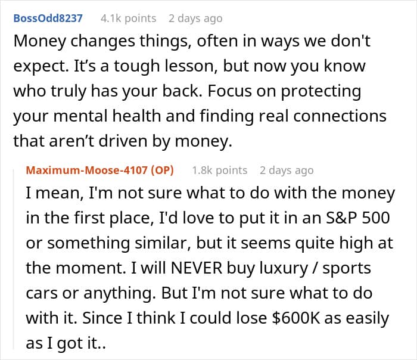Screen dimensions: 417x360
Task: Click the '(OP)' tag beside Maximum-Moose-4107
Action: [162, 170]
